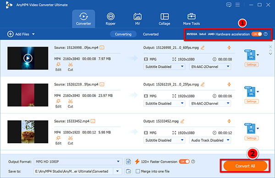Image resolution: width=275 pixels, height=178 pixels.
Task: Click the Add Files button
Action: (x=18, y=34)
